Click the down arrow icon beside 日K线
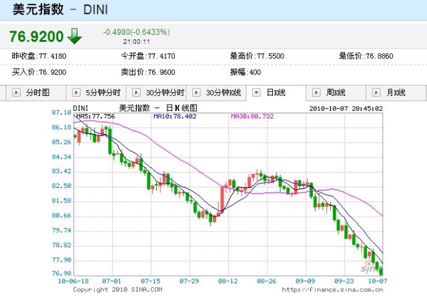 click(257, 93)
